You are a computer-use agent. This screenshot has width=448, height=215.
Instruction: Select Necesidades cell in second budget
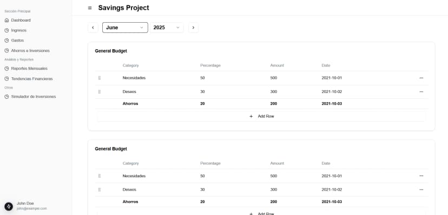[134, 176]
